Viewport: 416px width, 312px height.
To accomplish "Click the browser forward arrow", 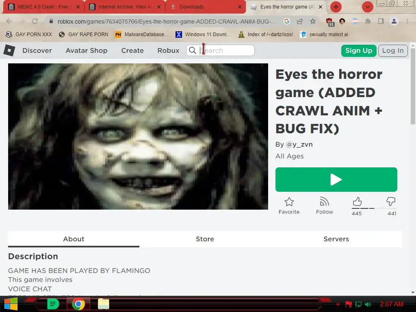I will [x=22, y=21].
